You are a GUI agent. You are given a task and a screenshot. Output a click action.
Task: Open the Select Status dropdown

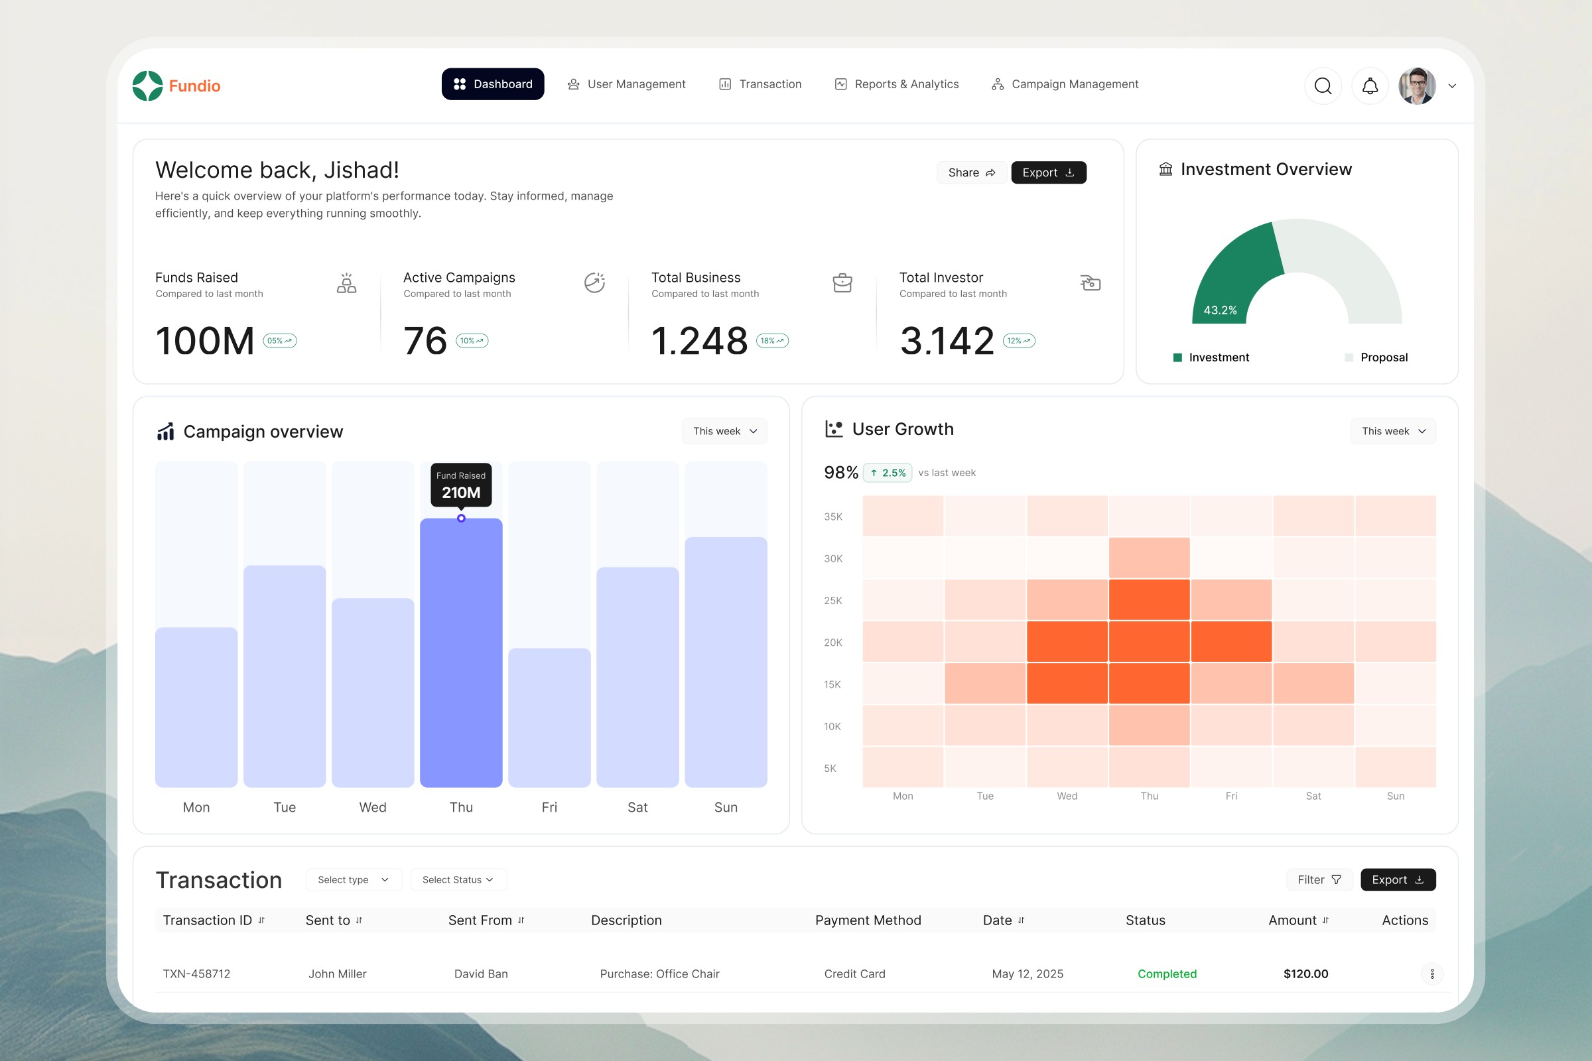pyautogui.click(x=458, y=880)
